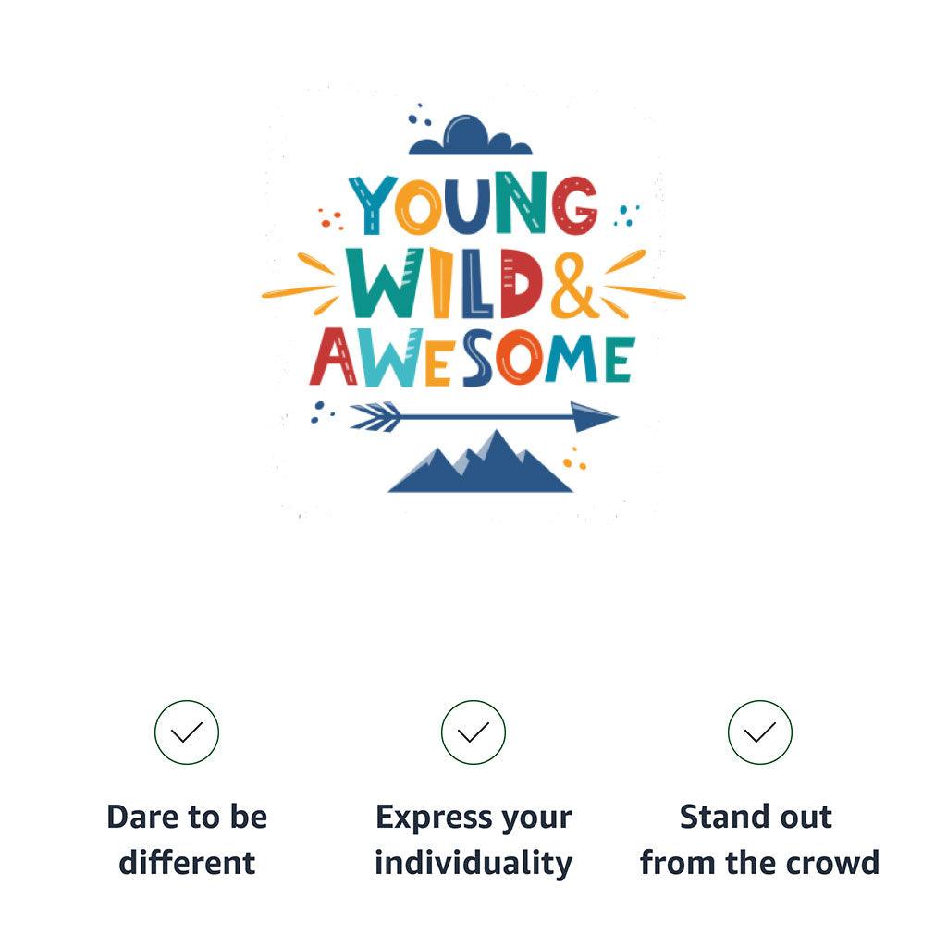
Task: Click the checkmark above "Stand out from the crowd"
Action: tap(760, 732)
